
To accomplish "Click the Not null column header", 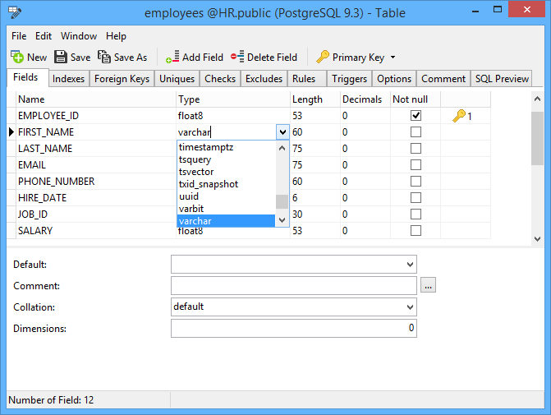I will tap(416, 99).
